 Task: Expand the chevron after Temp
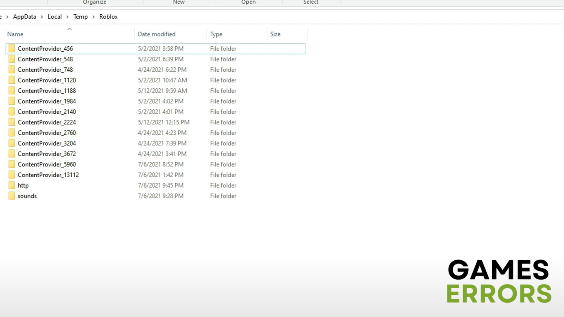(x=93, y=17)
